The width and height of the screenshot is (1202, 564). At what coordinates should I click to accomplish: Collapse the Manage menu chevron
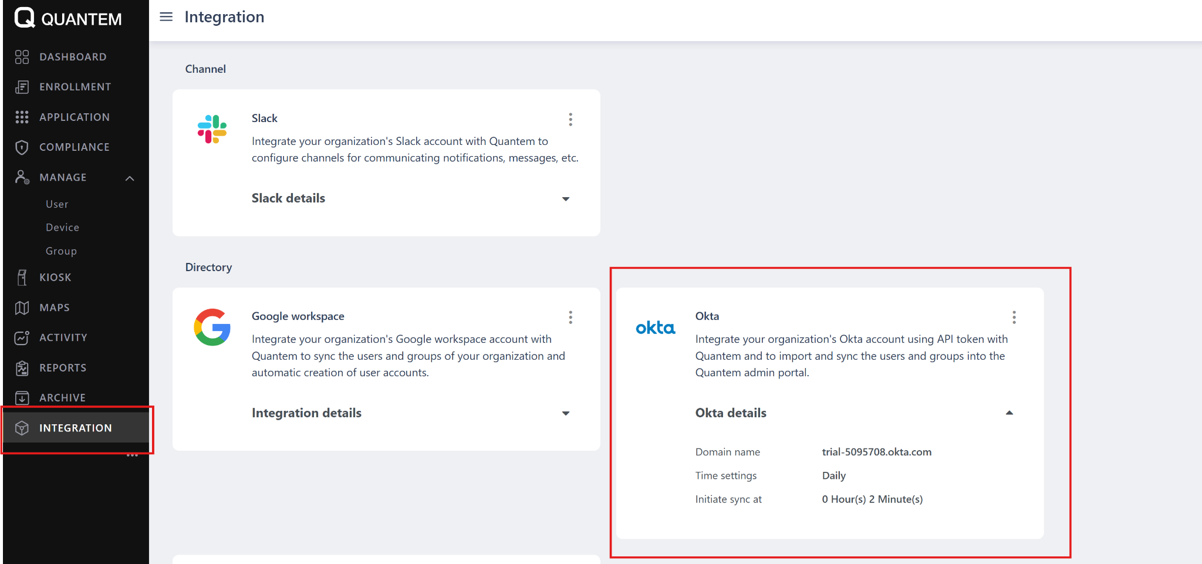[130, 178]
